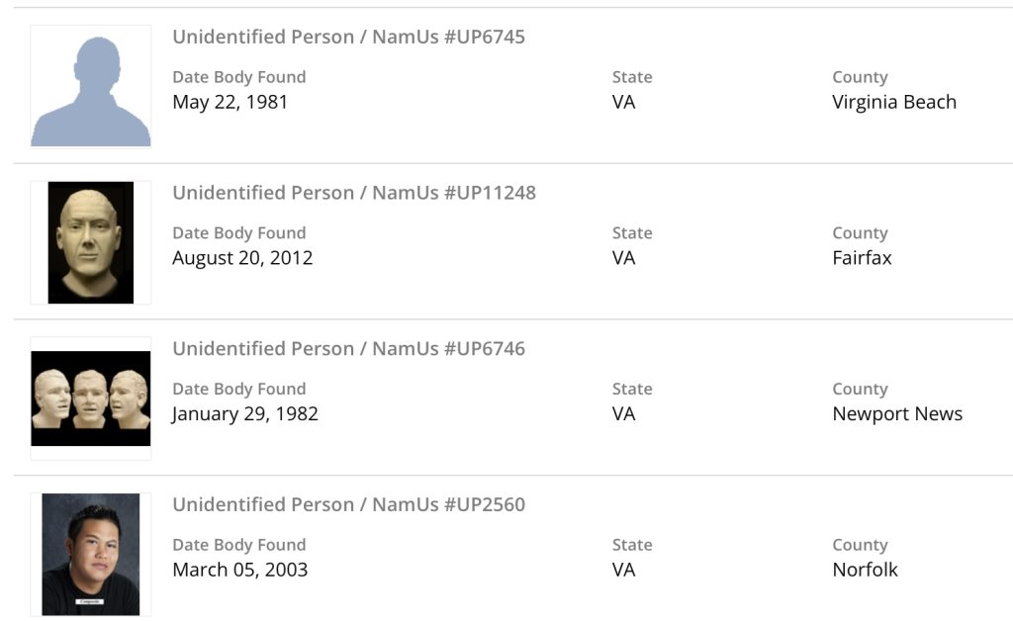The image size is (1013, 621).
Task: Click the VA state value for UP6745
Action: coord(623,102)
